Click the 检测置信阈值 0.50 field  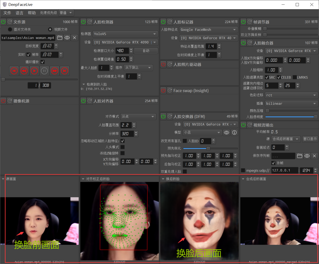122,59
